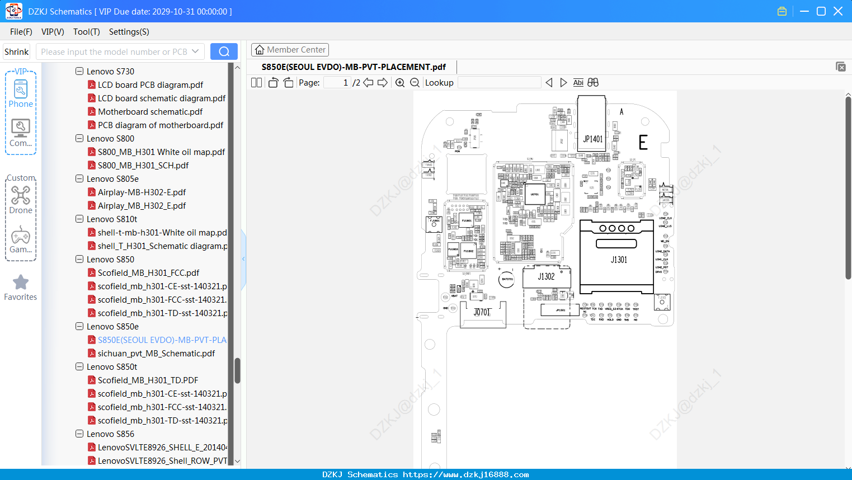Open S800_MB_H301_SCH.pdf

(x=143, y=166)
